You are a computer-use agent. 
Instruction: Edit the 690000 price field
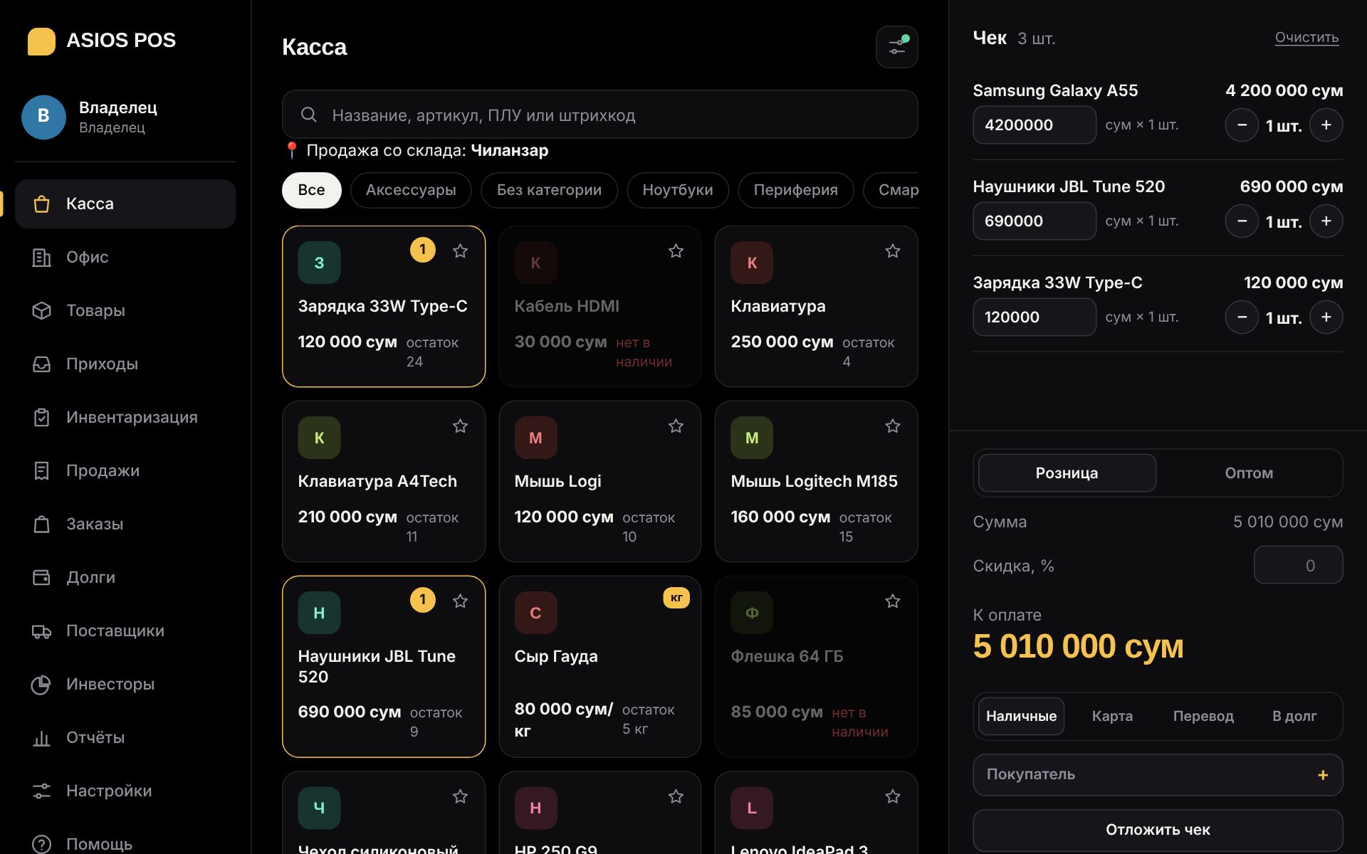pyautogui.click(x=1034, y=221)
